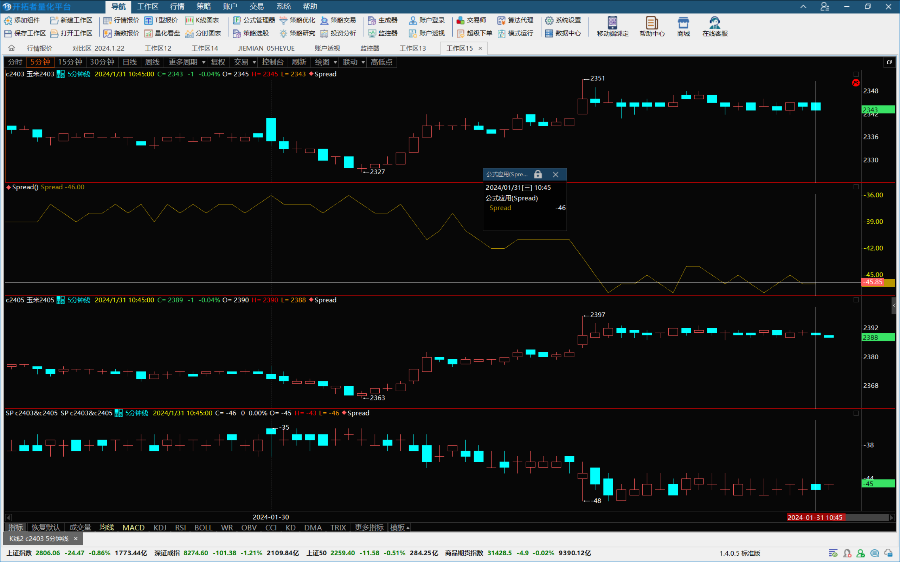Click the 刷新 refresh button

tap(299, 62)
